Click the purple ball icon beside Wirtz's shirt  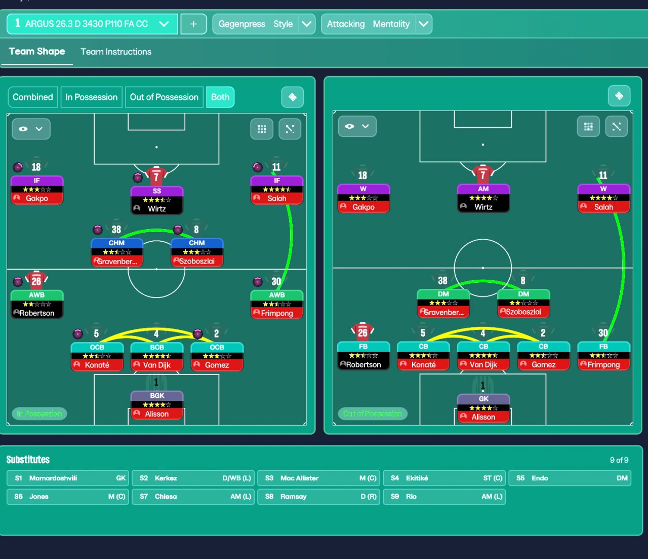[x=138, y=177]
